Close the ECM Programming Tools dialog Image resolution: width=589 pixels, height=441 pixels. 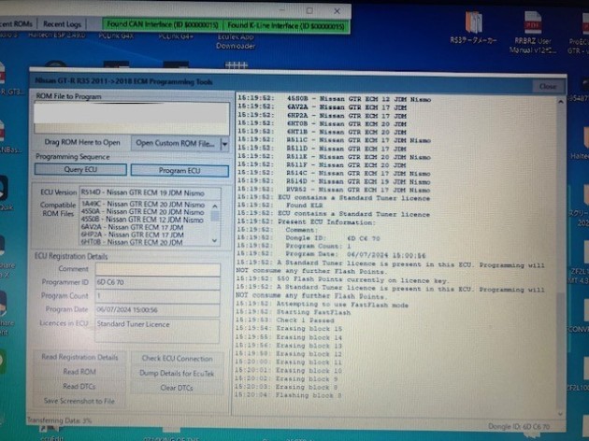(548, 86)
